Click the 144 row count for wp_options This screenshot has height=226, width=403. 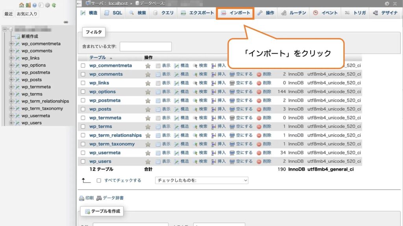coord(282,92)
